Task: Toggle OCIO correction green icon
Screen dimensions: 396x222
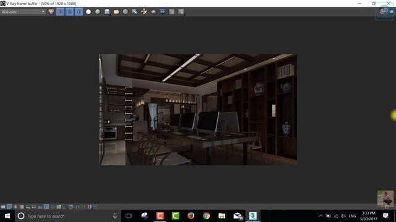Action: pos(59,207)
